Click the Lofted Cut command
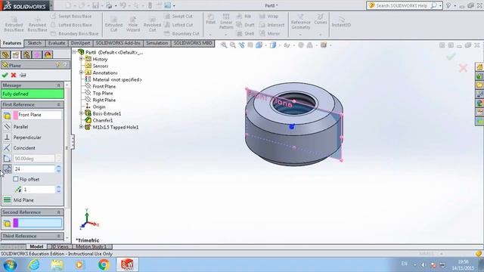The image size is (484, 272). coord(178,25)
